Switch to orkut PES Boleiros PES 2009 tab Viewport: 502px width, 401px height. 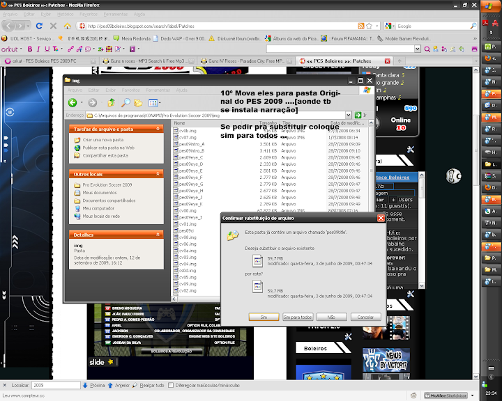click(49, 61)
